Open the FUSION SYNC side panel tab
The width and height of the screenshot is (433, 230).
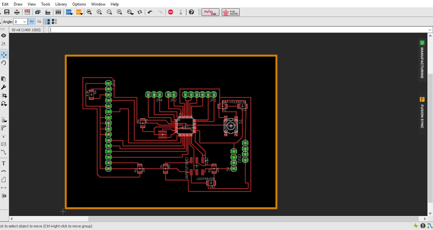[x=422, y=113]
